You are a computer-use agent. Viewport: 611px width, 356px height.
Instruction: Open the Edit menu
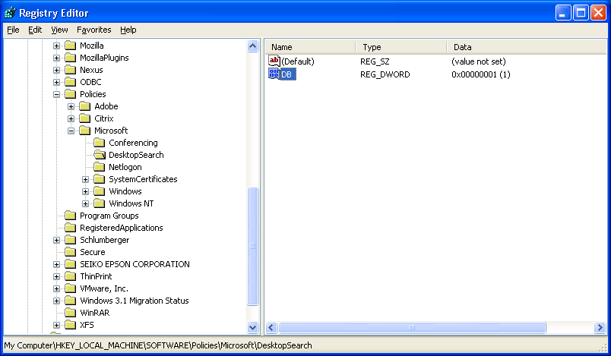(35, 30)
